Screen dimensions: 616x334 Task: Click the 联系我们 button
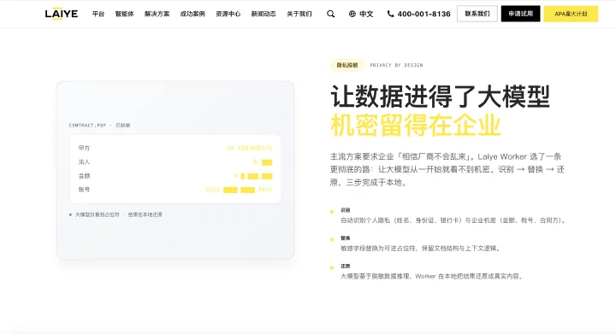(477, 14)
